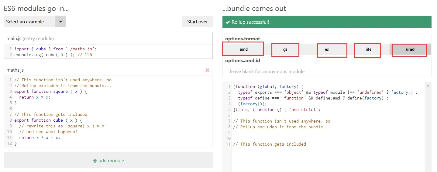The image size is (437, 172).
Task: Click the 'options.amd.id' label
Action: coord(243,60)
